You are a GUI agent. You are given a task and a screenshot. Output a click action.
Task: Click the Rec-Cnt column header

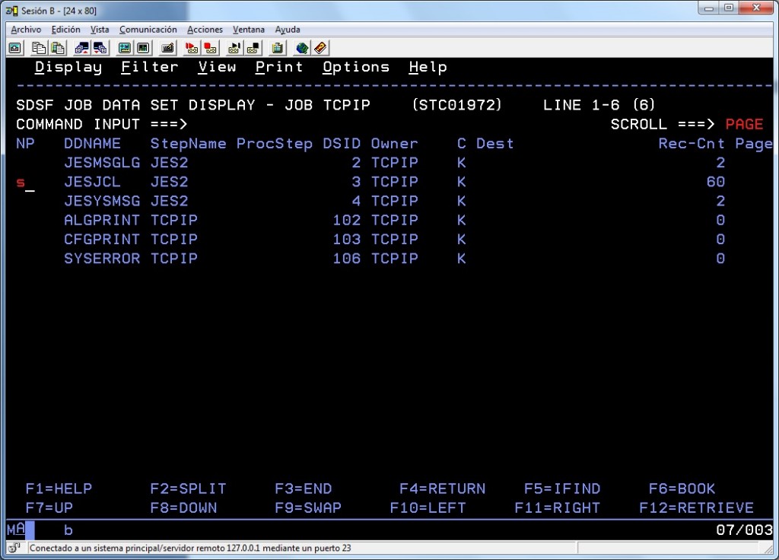tap(692, 144)
